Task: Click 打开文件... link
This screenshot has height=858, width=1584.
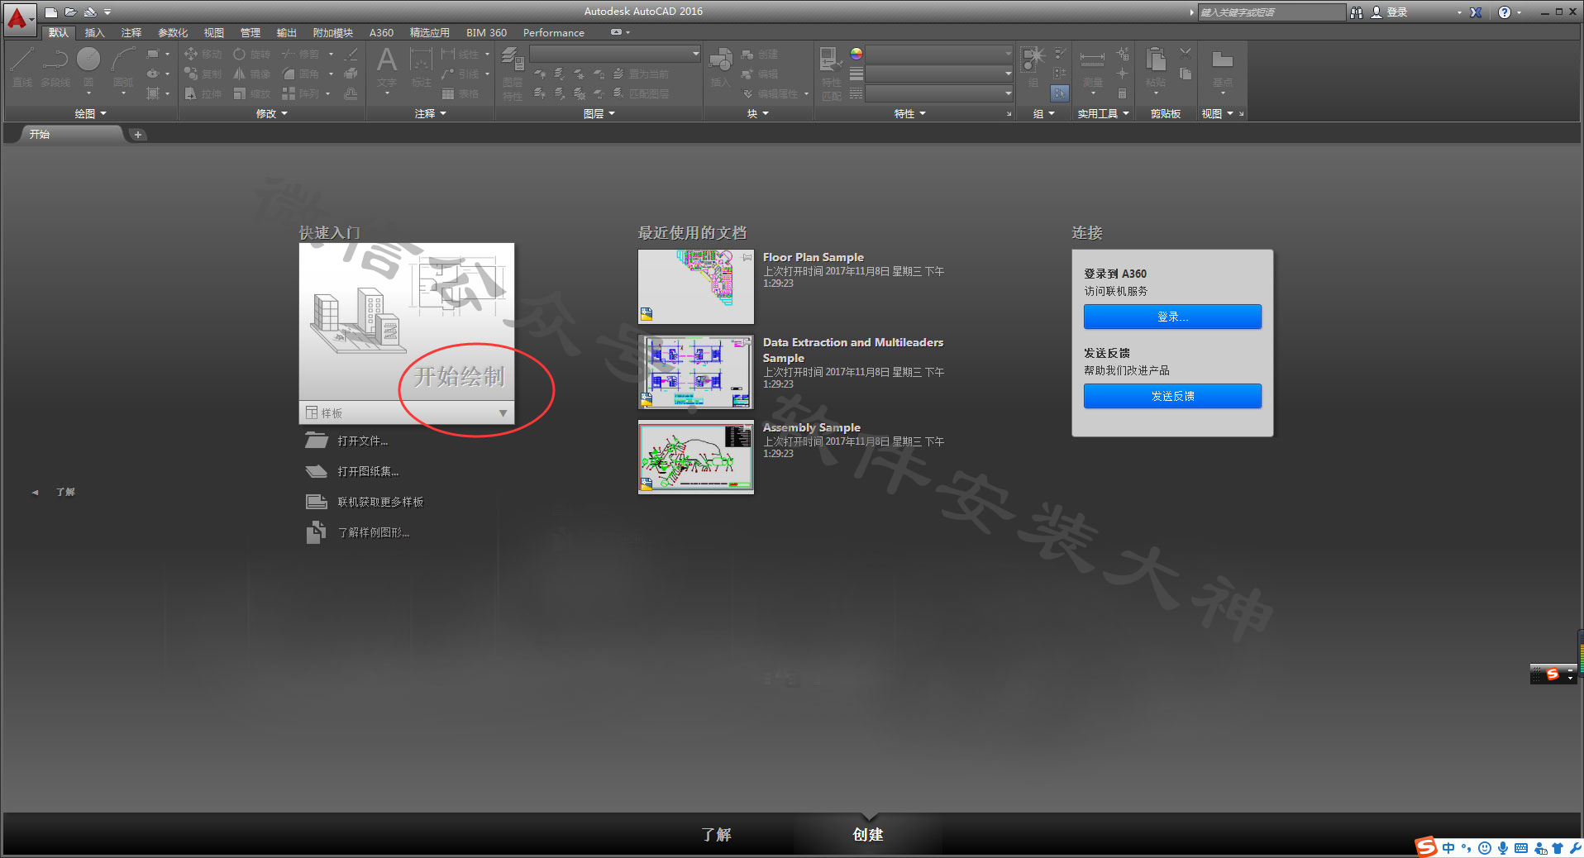Action: (363, 441)
